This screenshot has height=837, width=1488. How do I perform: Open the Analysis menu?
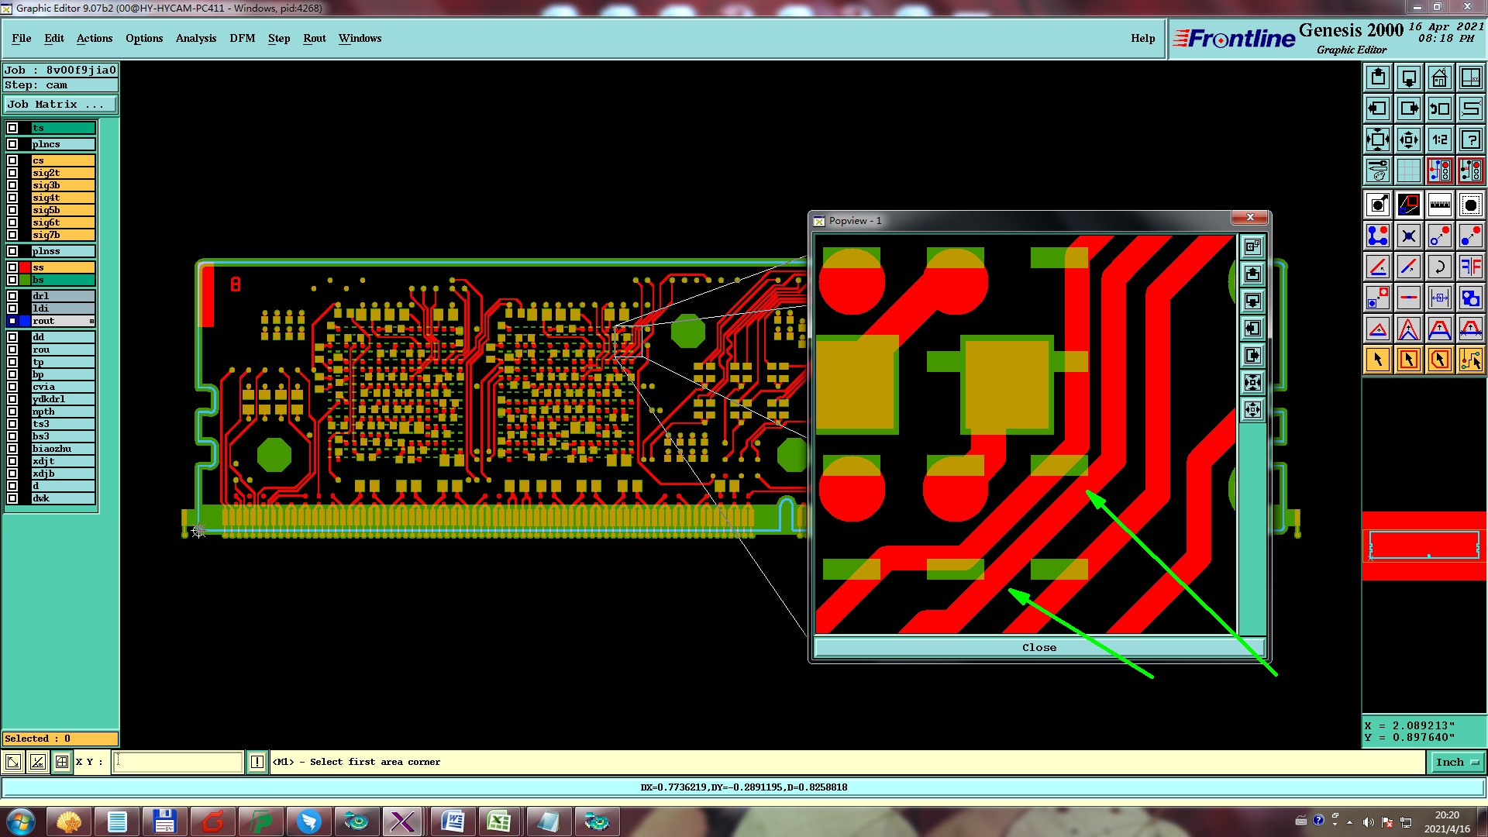click(x=195, y=38)
